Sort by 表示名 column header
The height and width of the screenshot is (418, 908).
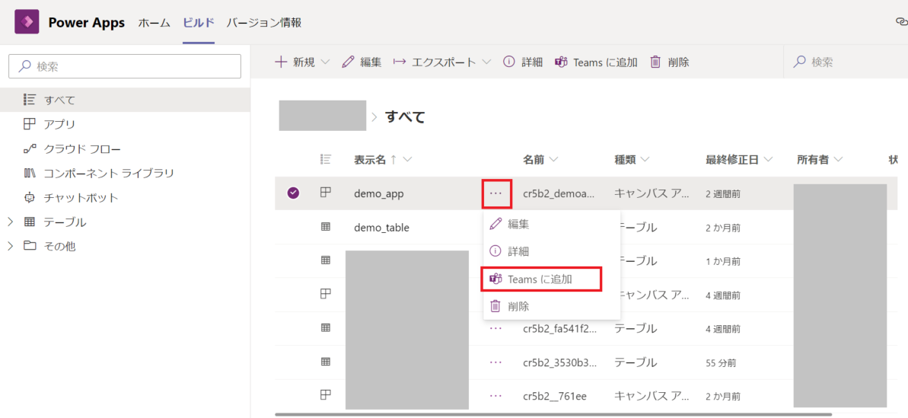coord(369,160)
